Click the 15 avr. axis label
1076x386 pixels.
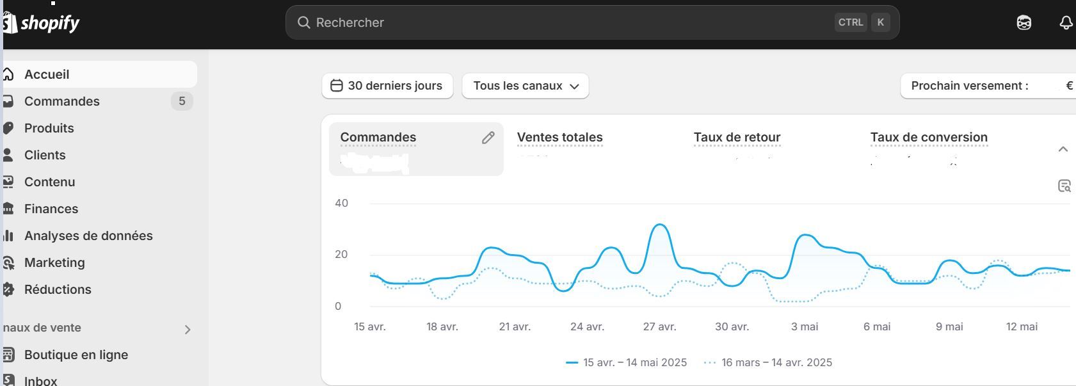point(370,326)
